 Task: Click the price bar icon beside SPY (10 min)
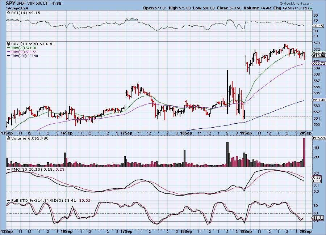[x=9, y=44]
